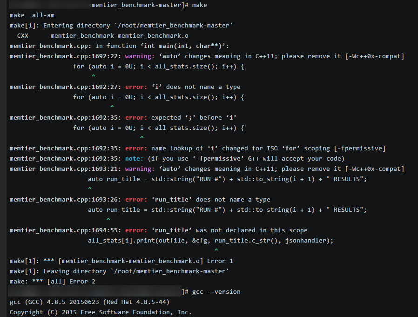Click the "'run_title' does not name a type" error
The width and height of the screenshot is (418, 317).
(210, 200)
